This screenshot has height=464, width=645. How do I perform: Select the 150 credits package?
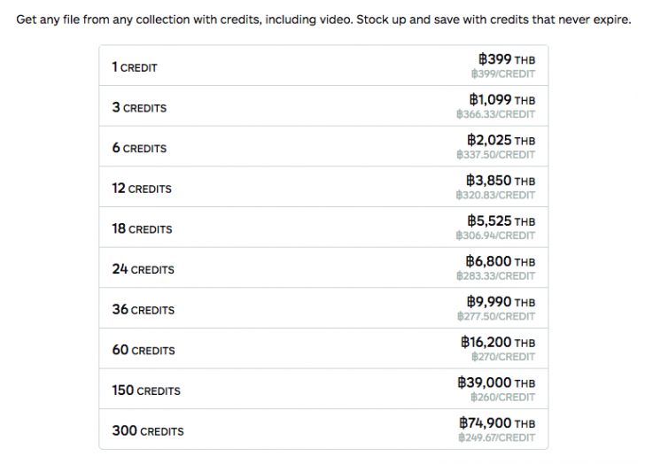click(323, 389)
